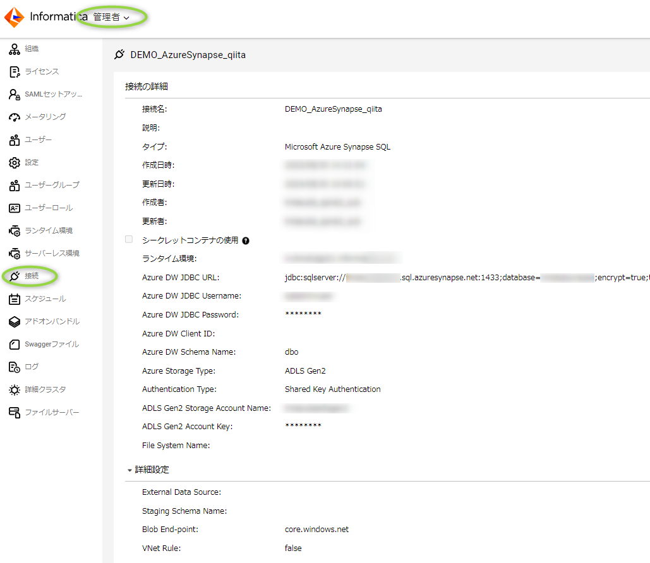The height and width of the screenshot is (563, 650).
Task: Open the 詳細クラスタ sidebar icon
Action: coord(15,389)
